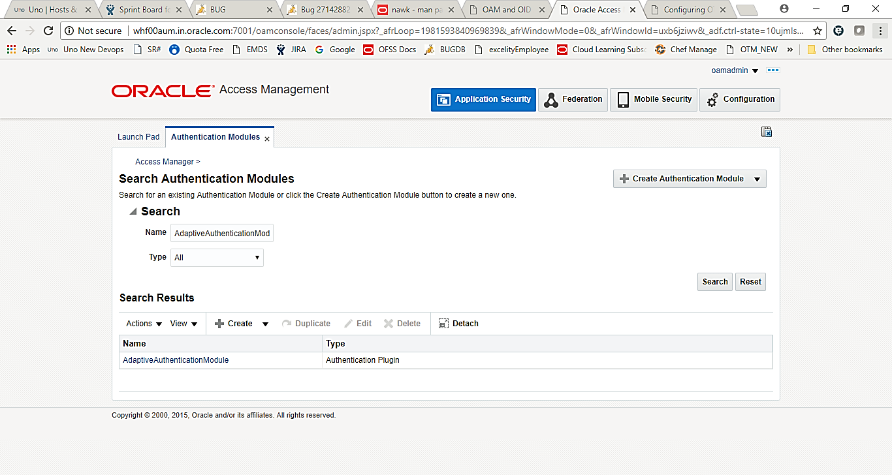
Task: Click the browser address bar URL
Action: click(x=468, y=31)
